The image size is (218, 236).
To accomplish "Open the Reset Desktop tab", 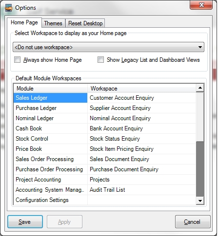I will 85,23.
